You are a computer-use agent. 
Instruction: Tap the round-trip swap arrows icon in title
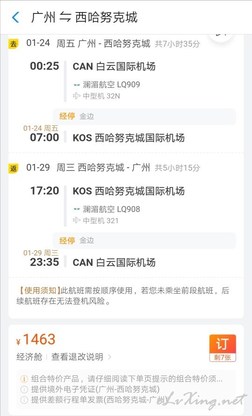tap(65, 17)
